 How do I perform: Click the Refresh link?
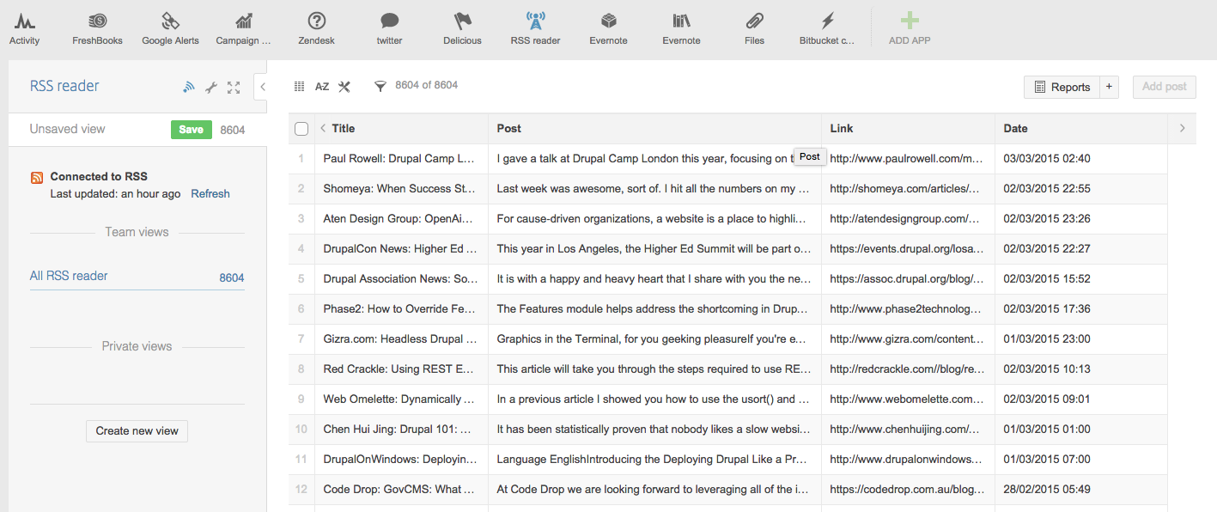[210, 194]
